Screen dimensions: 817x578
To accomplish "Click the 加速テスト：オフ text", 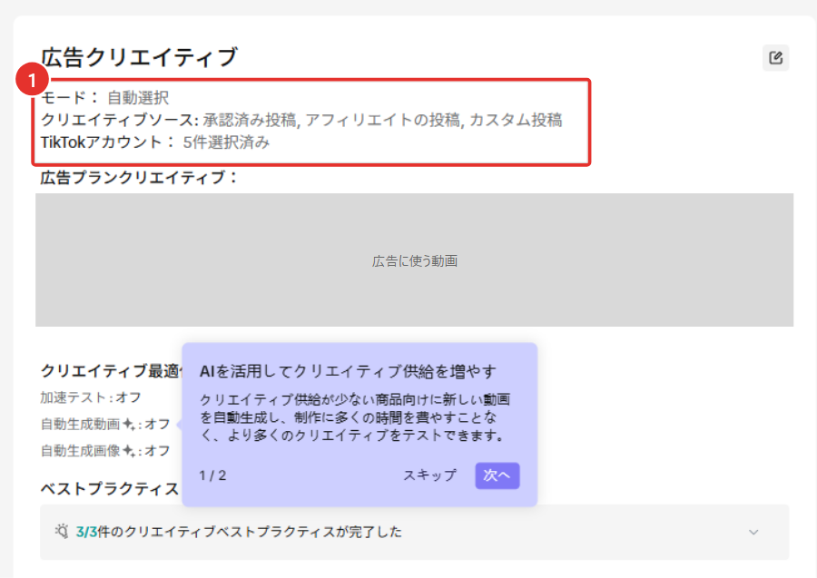I will pyautogui.click(x=91, y=397).
